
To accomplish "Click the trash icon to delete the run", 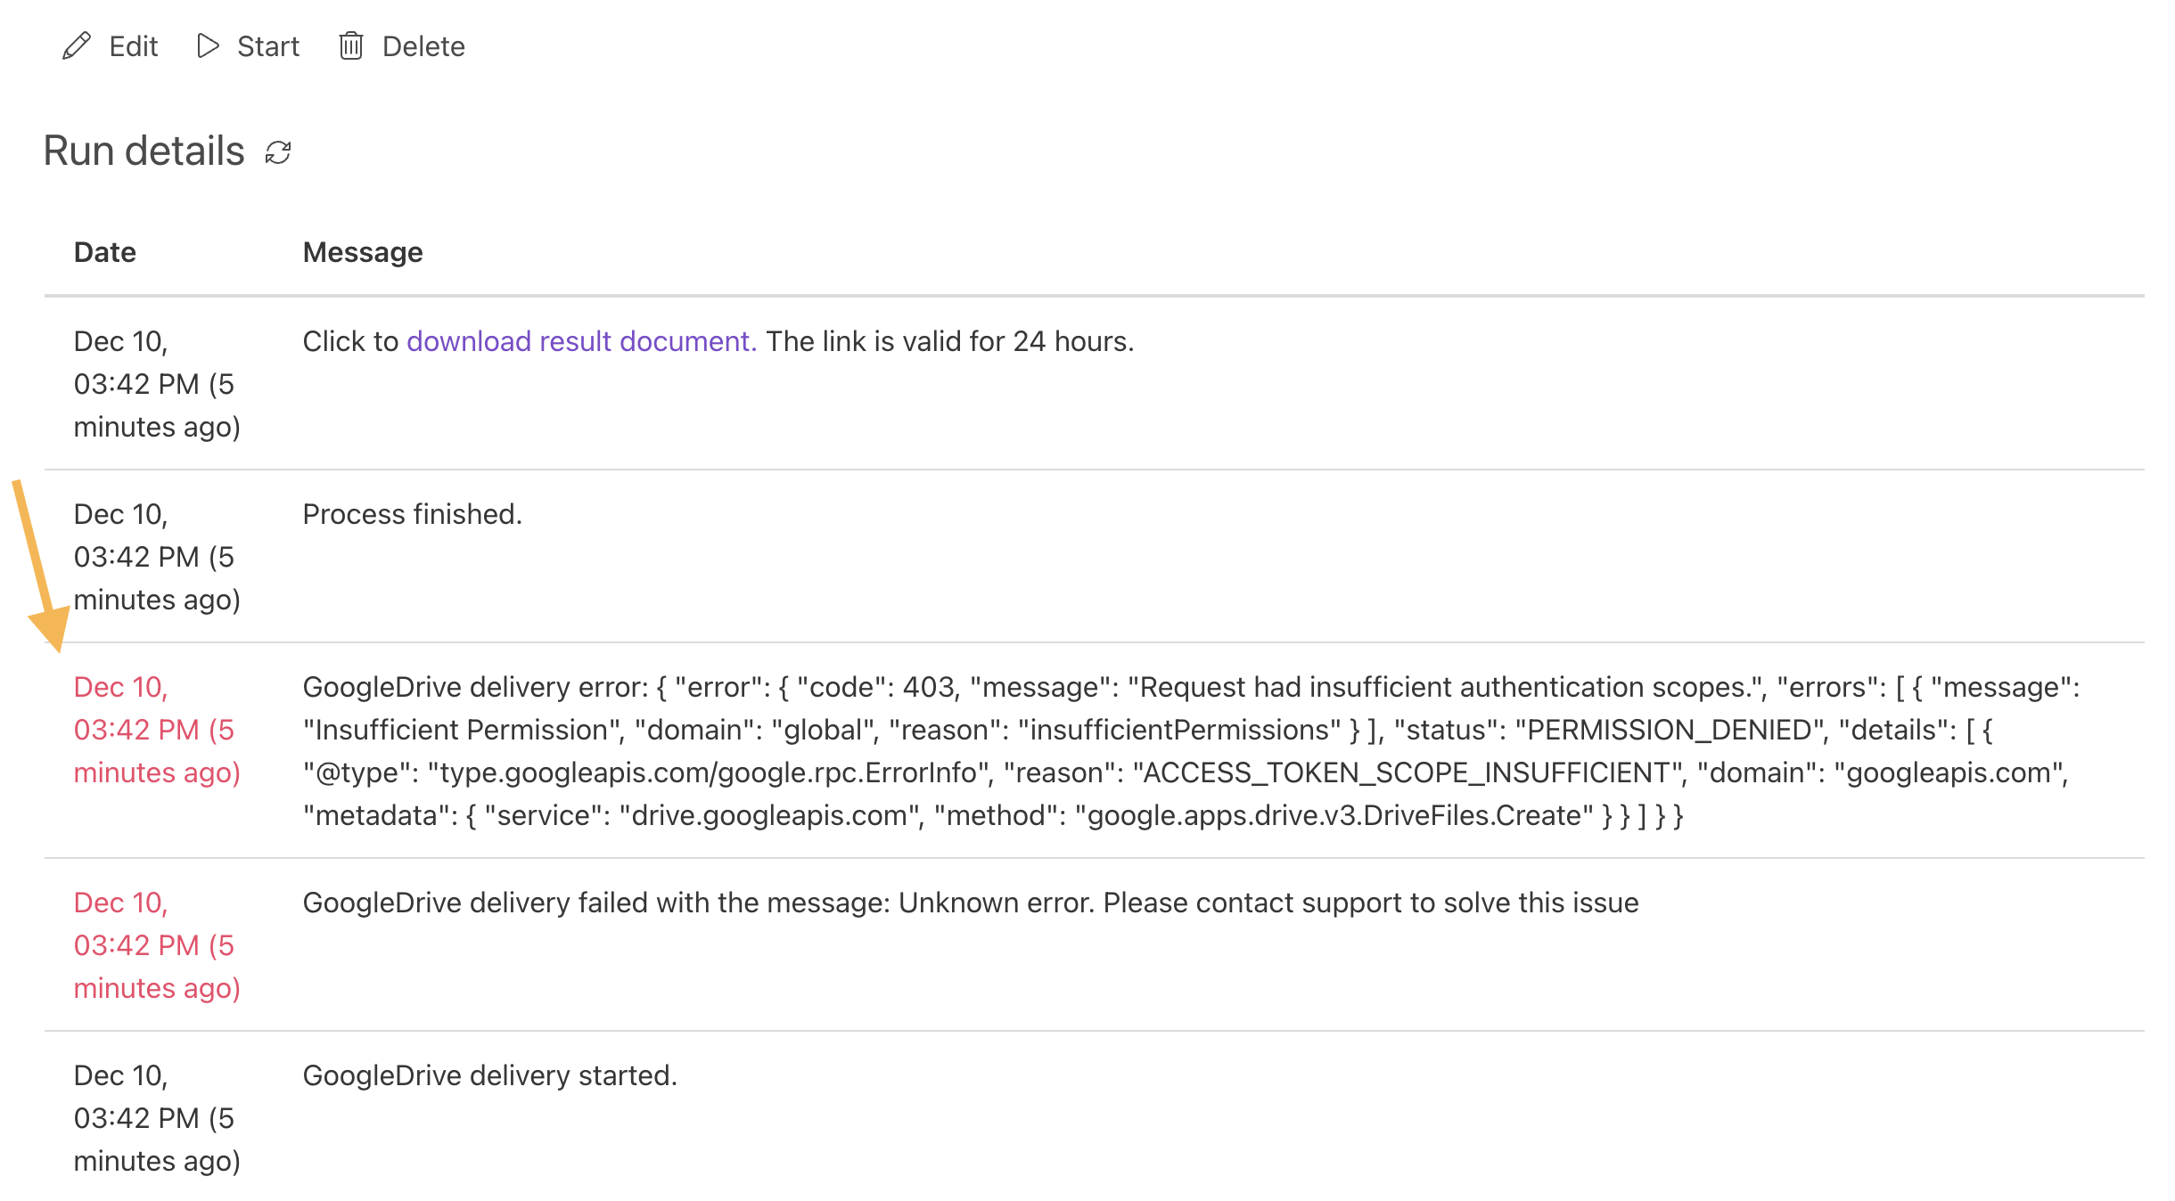I will pyautogui.click(x=351, y=45).
